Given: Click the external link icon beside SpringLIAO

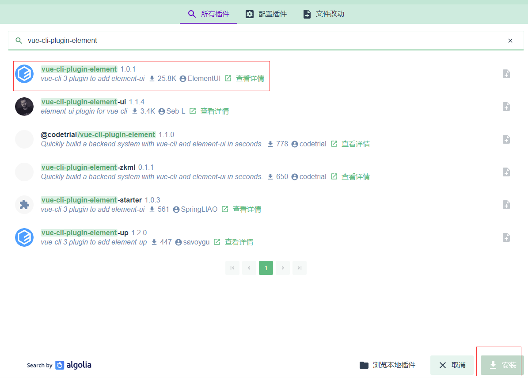Looking at the screenshot, I should (225, 209).
